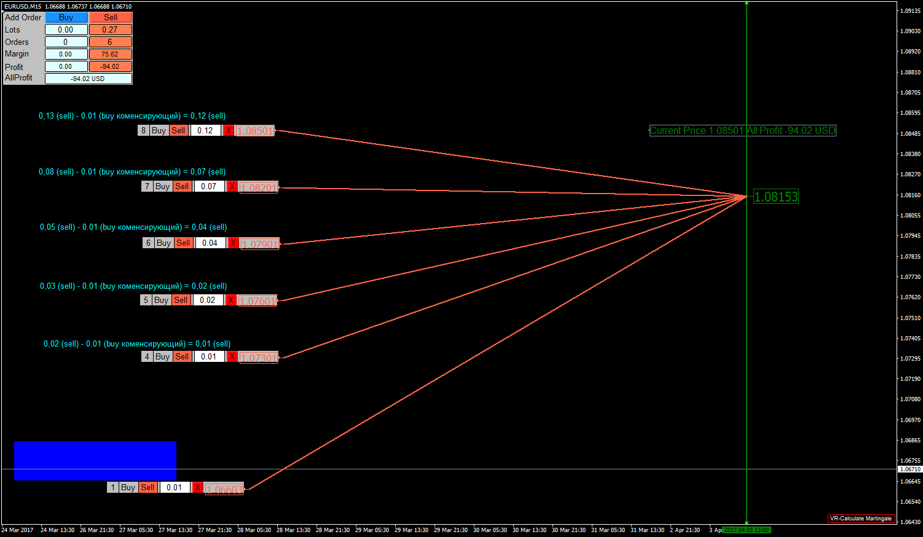Image resolution: width=923 pixels, height=537 pixels.
Task: Edit lot field 0.02 on row 5
Action: [208, 300]
